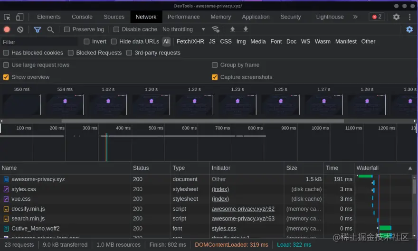Image resolution: width=418 pixels, height=251 pixels.
Task: Click the styles.css stylesheet file icon
Action: [x=6, y=189]
